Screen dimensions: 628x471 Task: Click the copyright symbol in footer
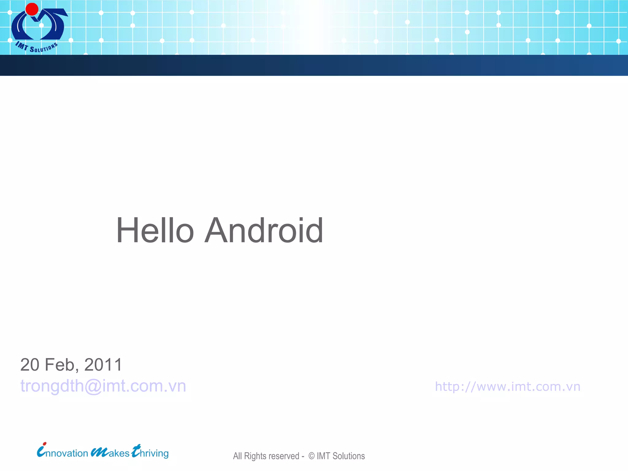click(x=311, y=456)
